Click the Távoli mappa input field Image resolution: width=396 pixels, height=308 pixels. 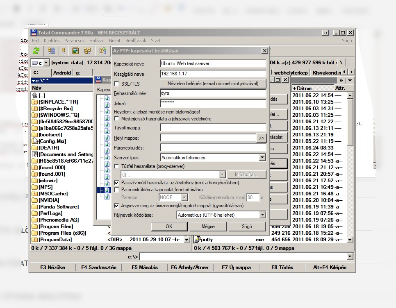tap(213, 128)
